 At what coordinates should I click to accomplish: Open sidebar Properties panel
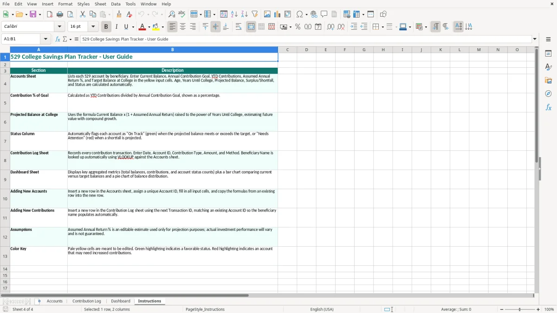pos(548,54)
